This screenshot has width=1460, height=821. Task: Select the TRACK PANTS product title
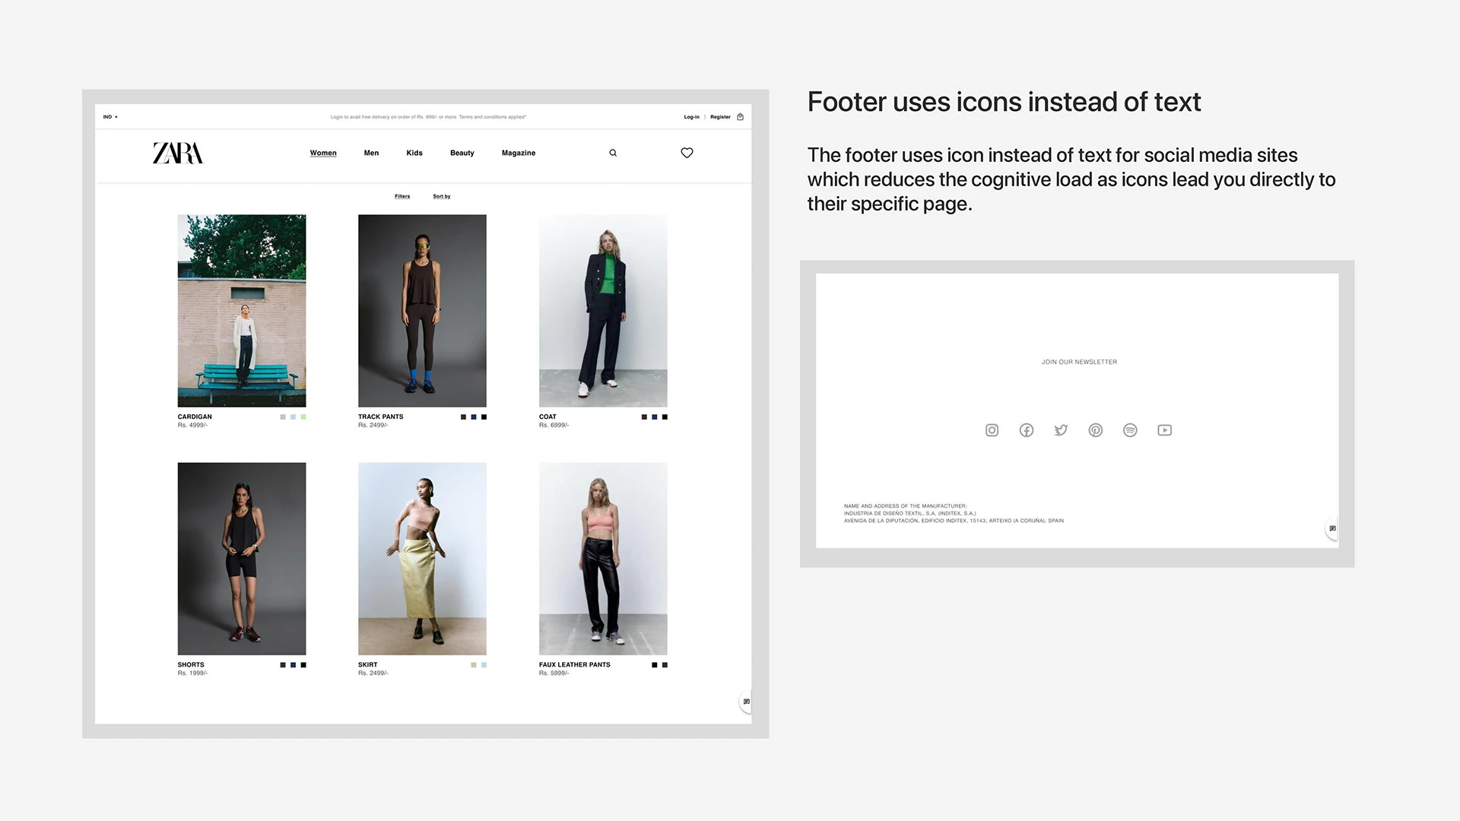coord(381,417)
